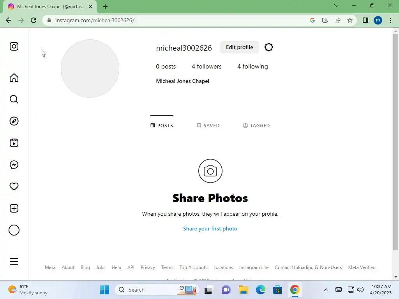The image size is (399, 299).
Task: Click Edit profile button
Action: coord(239,47)
